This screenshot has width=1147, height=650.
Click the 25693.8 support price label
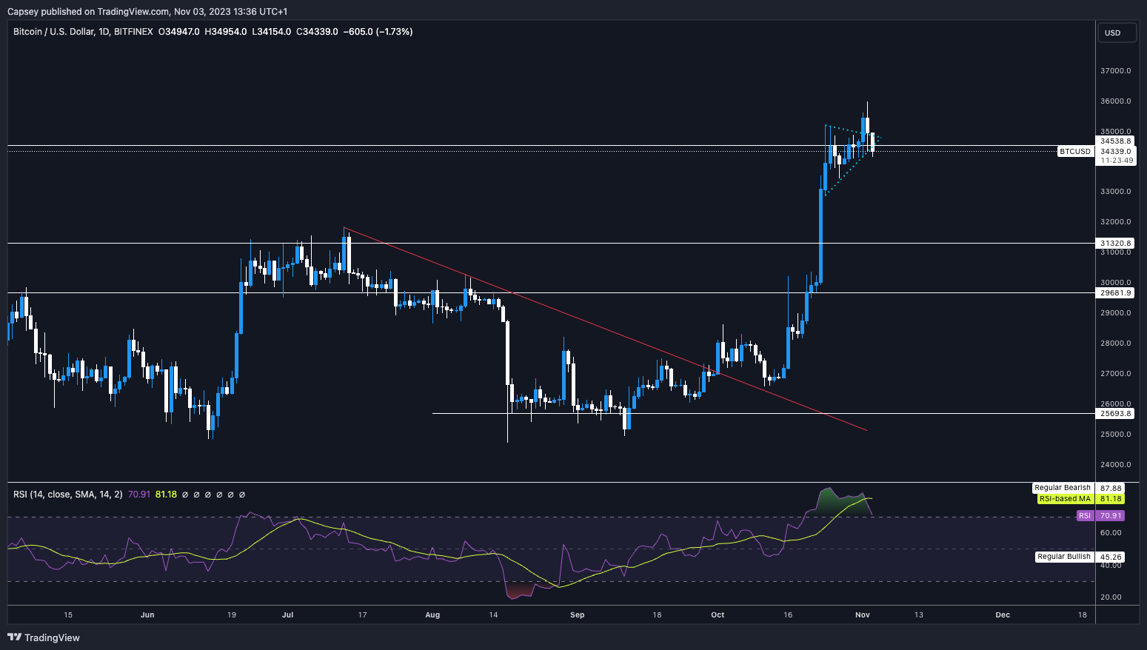1114,414
